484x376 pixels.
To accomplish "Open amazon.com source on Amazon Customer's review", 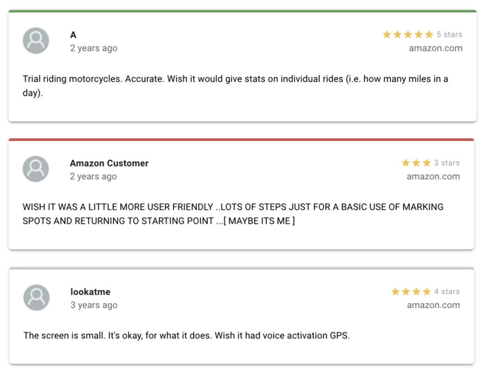I will 433,176.
